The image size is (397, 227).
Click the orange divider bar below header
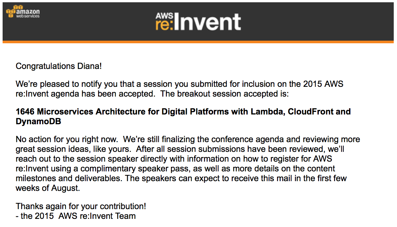[198, 42]
